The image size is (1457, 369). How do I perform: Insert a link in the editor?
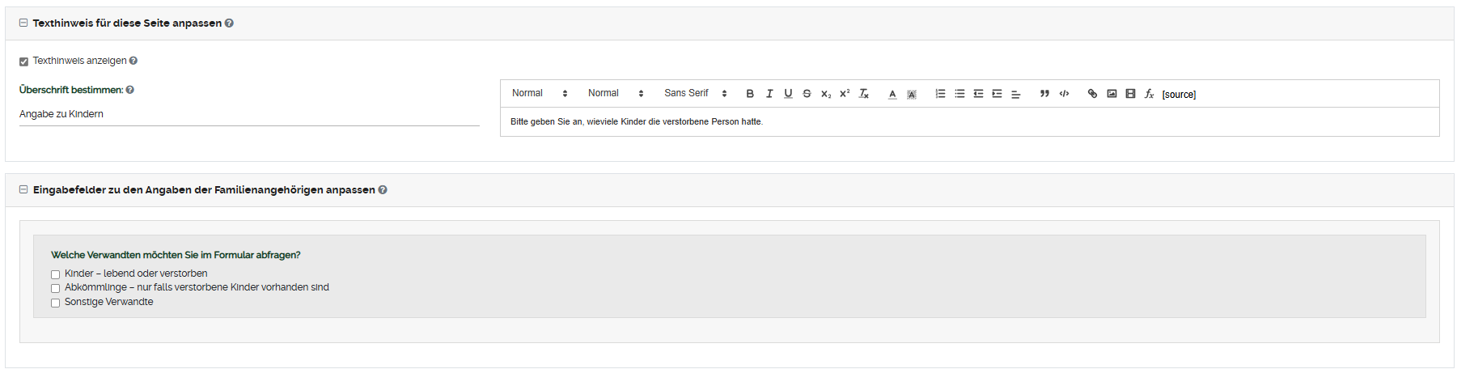pos(1092,94)
